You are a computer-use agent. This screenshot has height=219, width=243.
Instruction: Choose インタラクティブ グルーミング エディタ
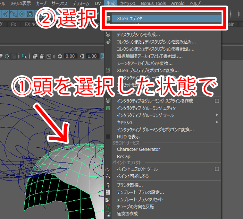click(146, 108)
